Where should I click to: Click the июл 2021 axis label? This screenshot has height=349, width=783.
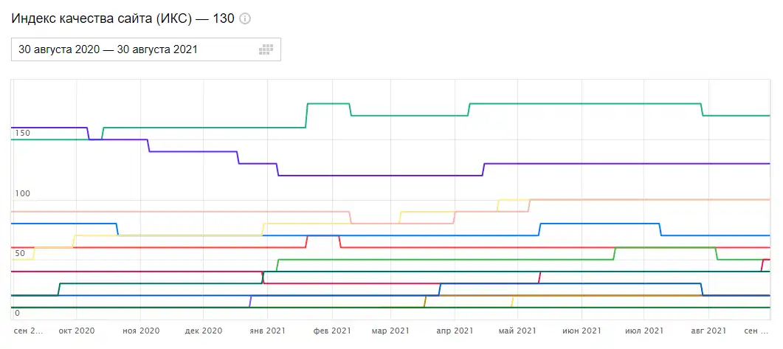644,331
